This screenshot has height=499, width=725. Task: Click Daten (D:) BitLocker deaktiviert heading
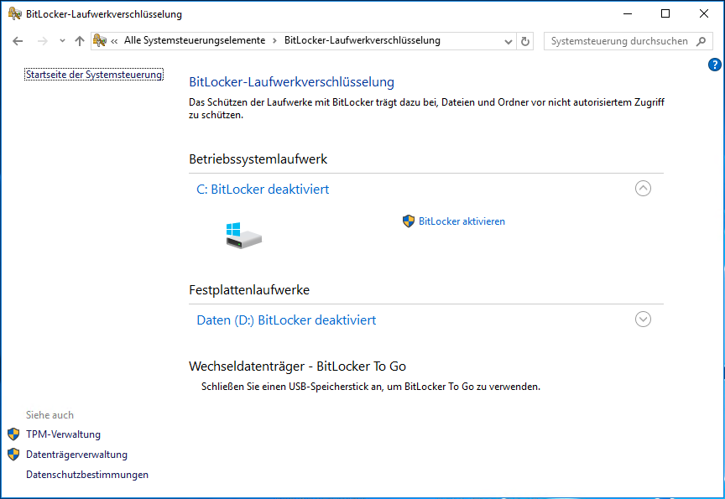286,320
